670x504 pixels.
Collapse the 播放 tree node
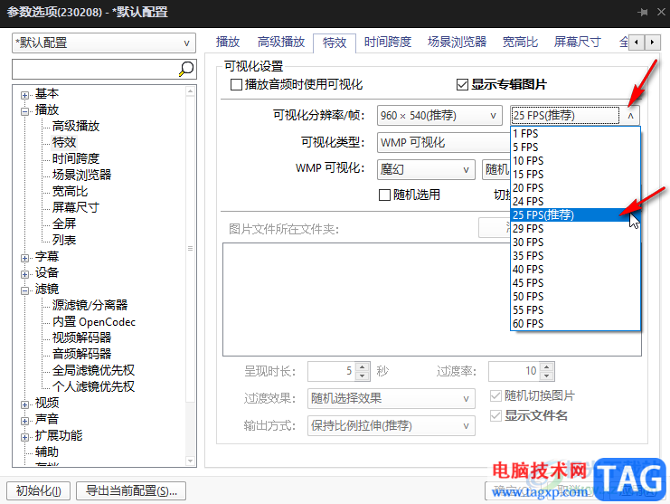[x=24, y=111]
